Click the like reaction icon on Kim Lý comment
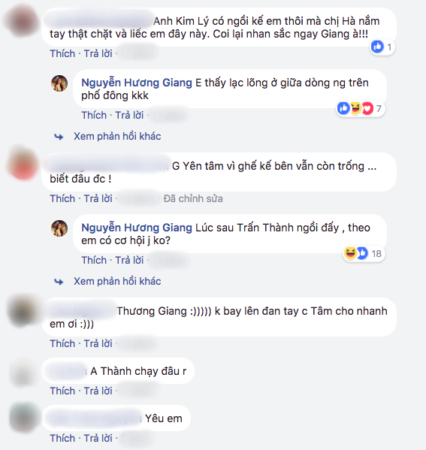The image size is (426, 450). coord(377,47)
